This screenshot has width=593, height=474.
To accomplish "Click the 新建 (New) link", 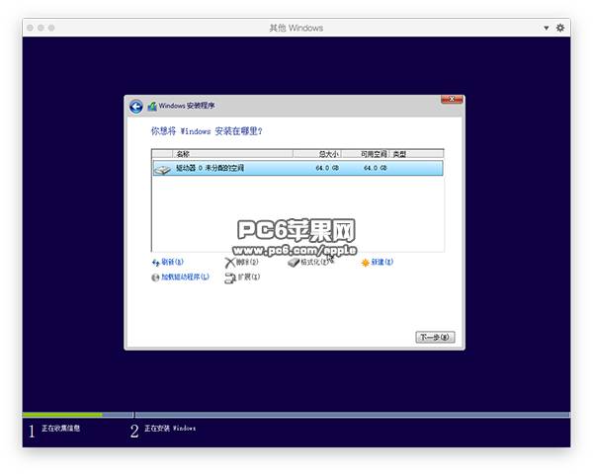I will click(381, 262).
